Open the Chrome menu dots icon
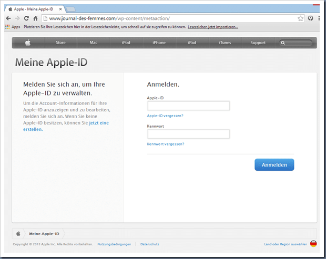This screenshot has width=326, height=259. pyautogui.click(x=319, y=18)
